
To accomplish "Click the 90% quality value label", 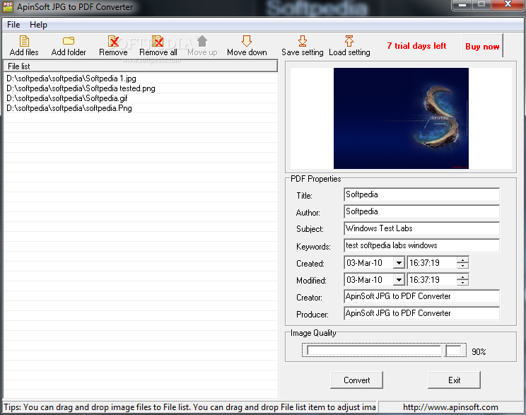I will click(479, 351).
